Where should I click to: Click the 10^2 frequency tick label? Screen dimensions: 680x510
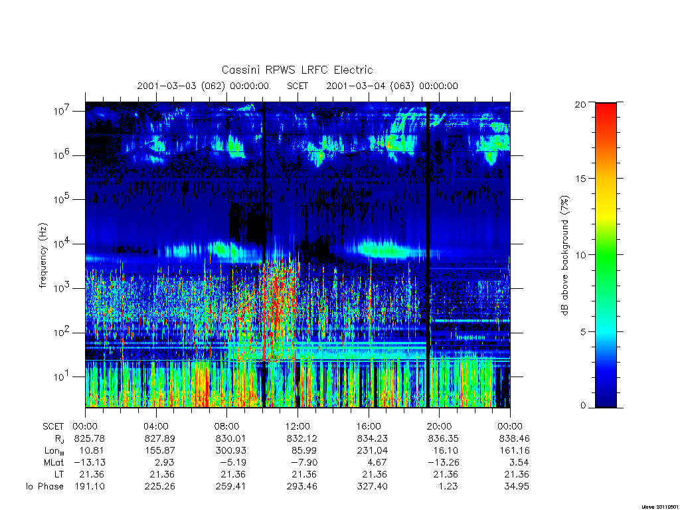pos(62,332)
